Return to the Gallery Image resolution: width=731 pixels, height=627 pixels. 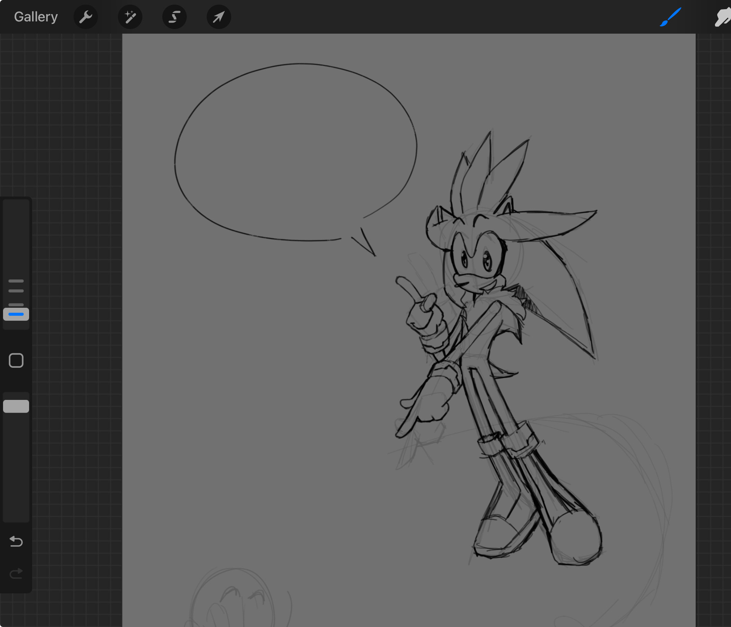point(36,17)
